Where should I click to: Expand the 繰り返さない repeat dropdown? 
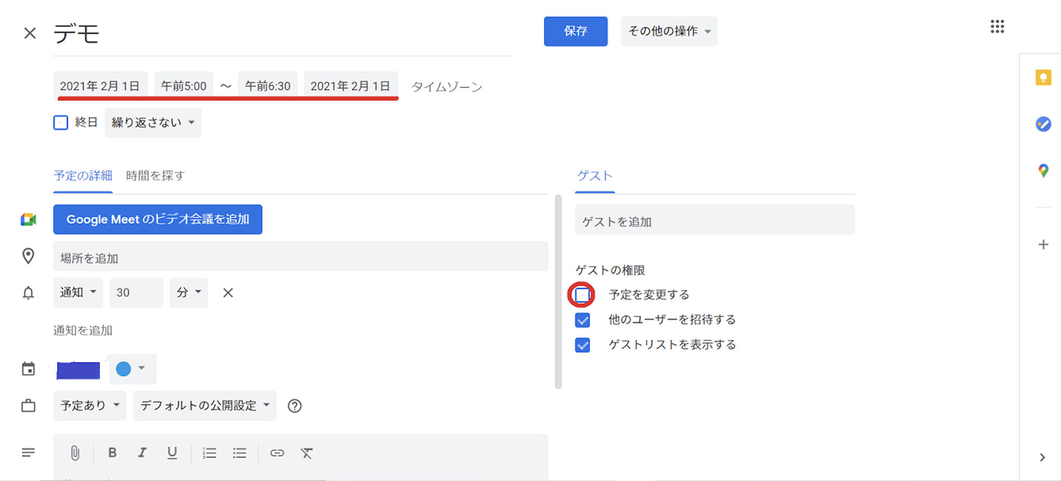tap(153, 123)
